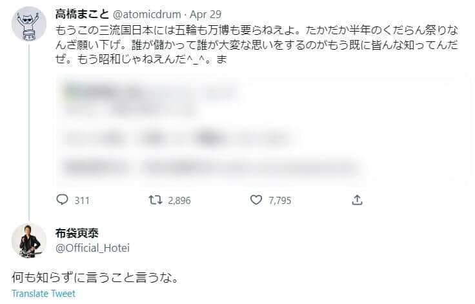The height and width of the screenshot is (304, 475).
Task: Go to the @Official_Hotei handle
Action: tap(90, 247)
